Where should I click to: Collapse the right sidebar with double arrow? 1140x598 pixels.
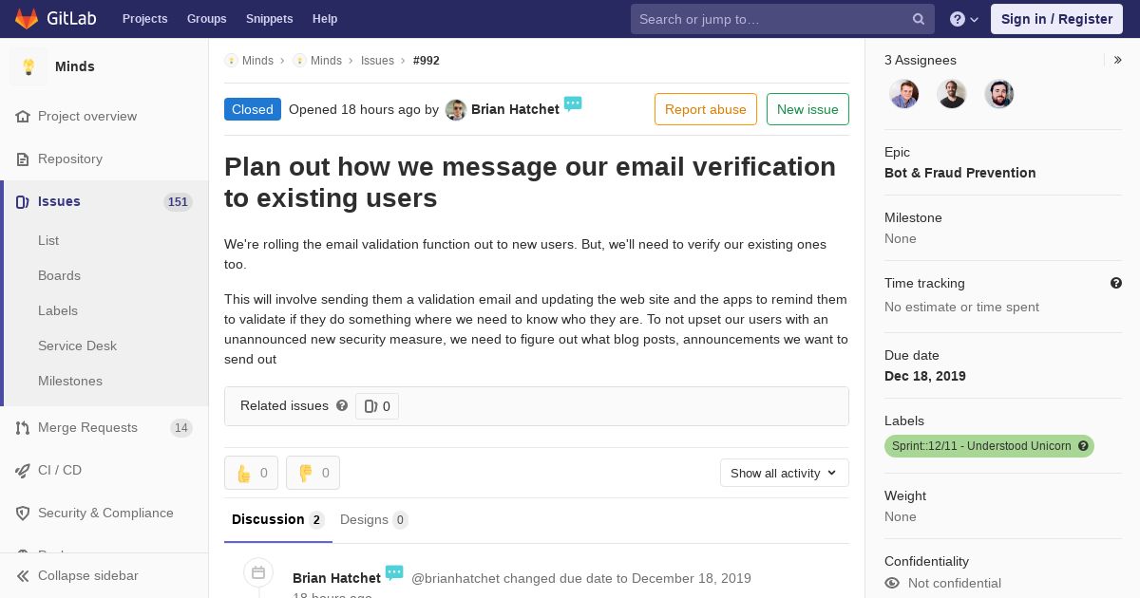coord(1118,60)
